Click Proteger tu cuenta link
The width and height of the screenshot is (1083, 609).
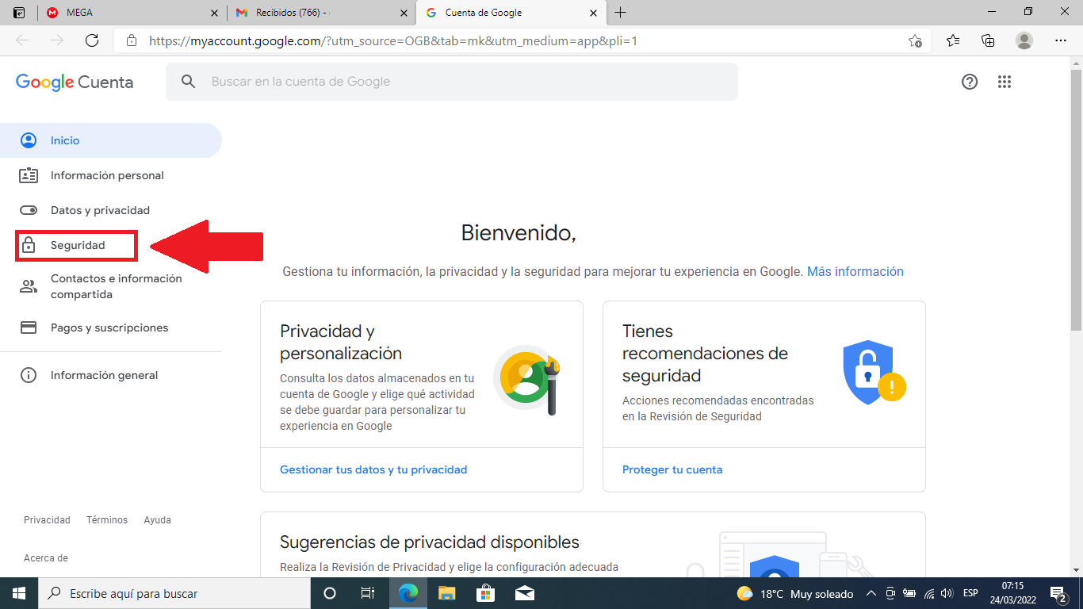[x=672, y=469]
